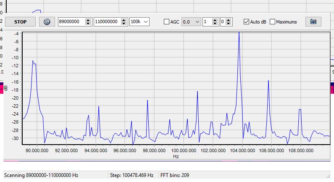Increment the spinner showing value 1
The height and width of the screenshot is (182, 334).
click(215, 20)
